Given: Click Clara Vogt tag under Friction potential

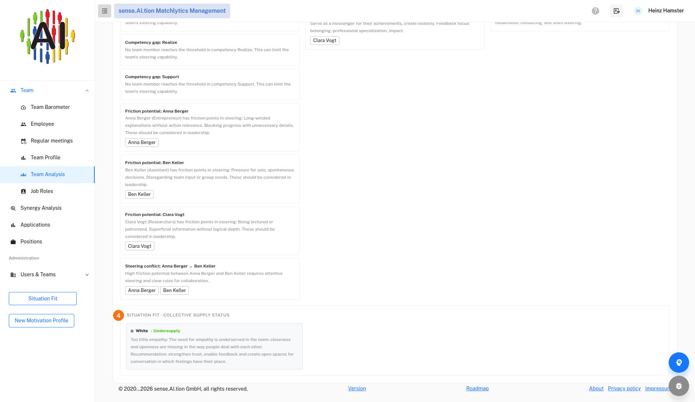Looking at the screenshot, I should pyautogui.click(x=140, y=246).
